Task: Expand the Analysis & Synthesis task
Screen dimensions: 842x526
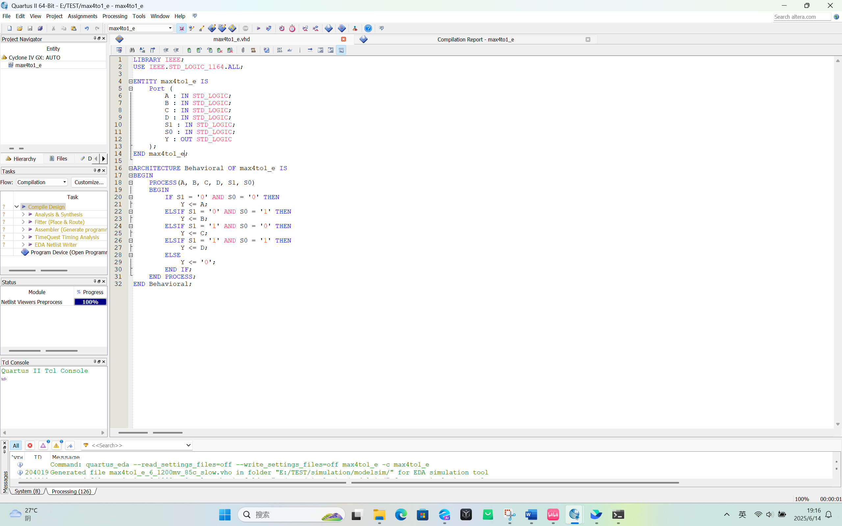Action: point(23,214)
